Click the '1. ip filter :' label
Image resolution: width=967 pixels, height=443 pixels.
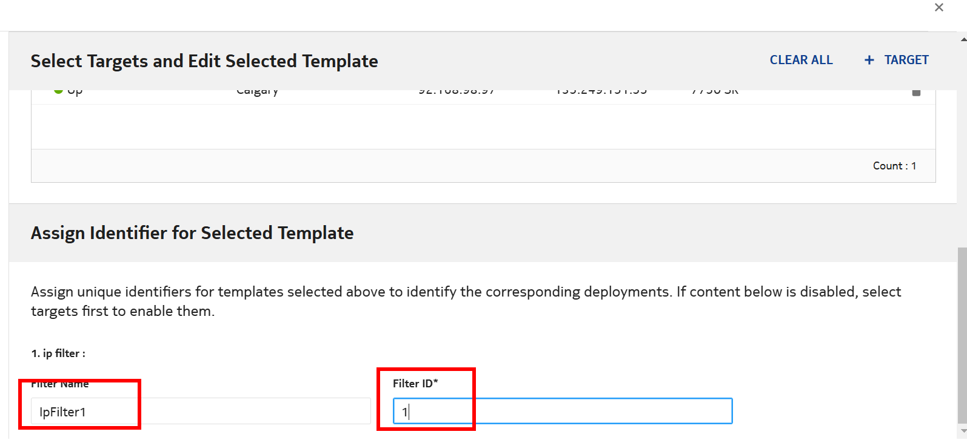coord(58,353)
